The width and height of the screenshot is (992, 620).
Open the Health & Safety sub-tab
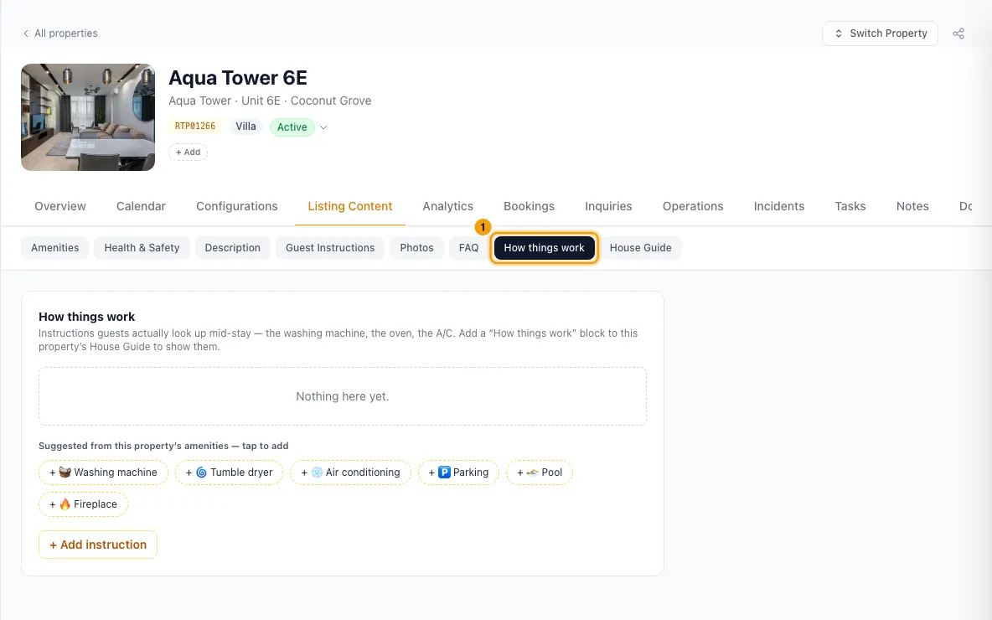click(x=142, y=248)
